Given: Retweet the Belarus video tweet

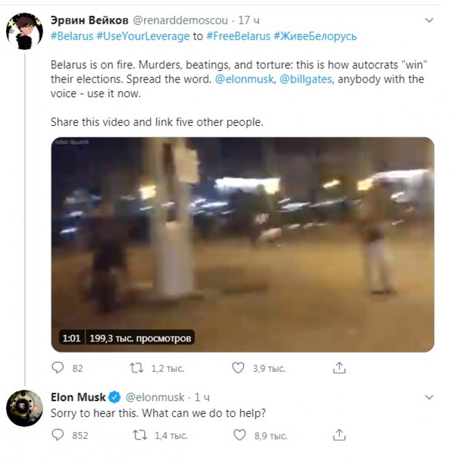Looking at the screenshot, I should coord(137,368).
